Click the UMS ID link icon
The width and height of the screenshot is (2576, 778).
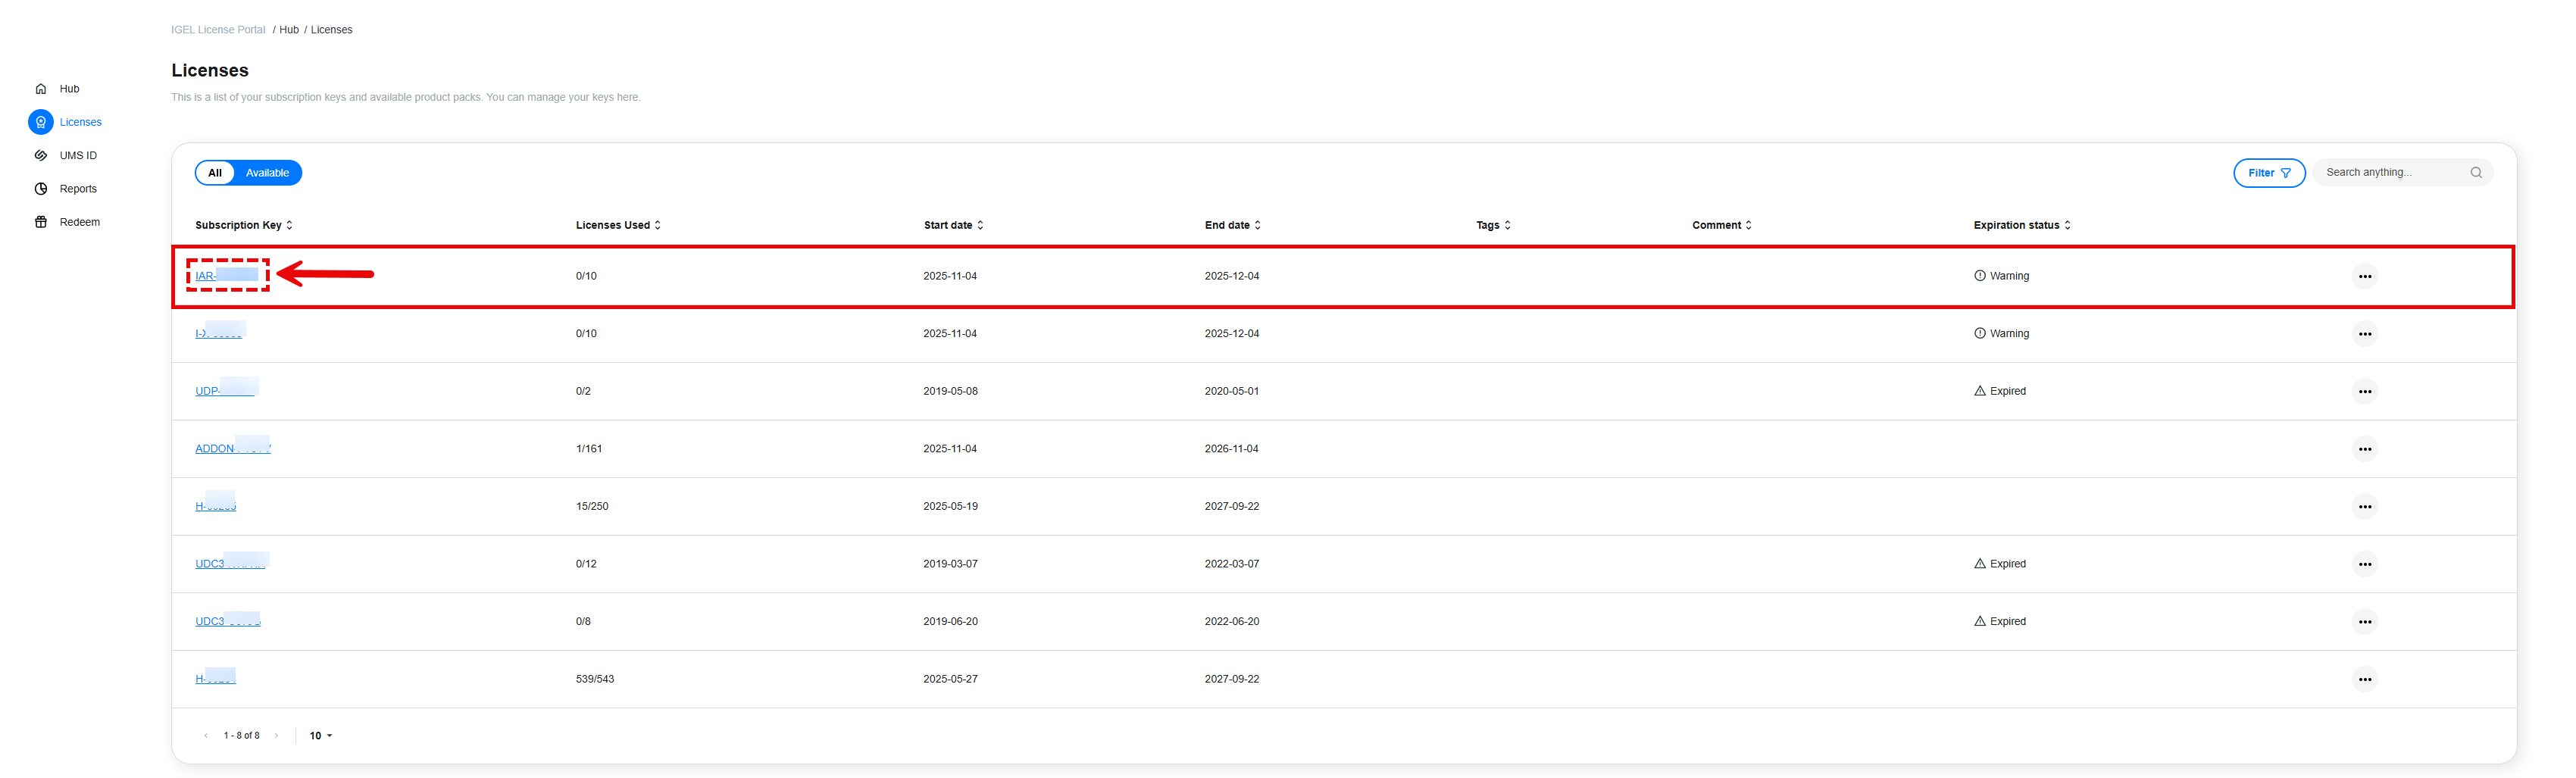pyautogui.click(x=41, y=156)
